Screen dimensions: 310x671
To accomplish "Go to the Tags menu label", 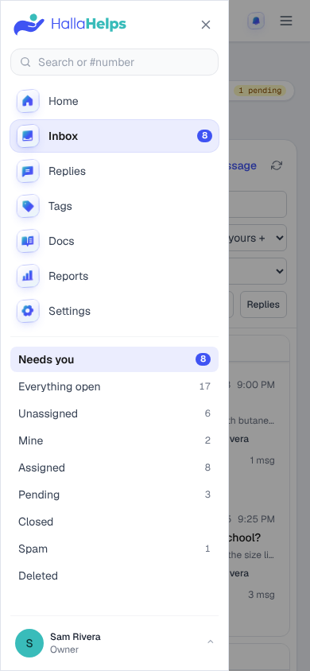I will coord(60,206).
